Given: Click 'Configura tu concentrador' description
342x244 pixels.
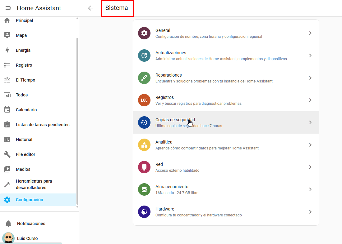Looking at the screenshot, I should pyautogui.click(x=198, y=215).
